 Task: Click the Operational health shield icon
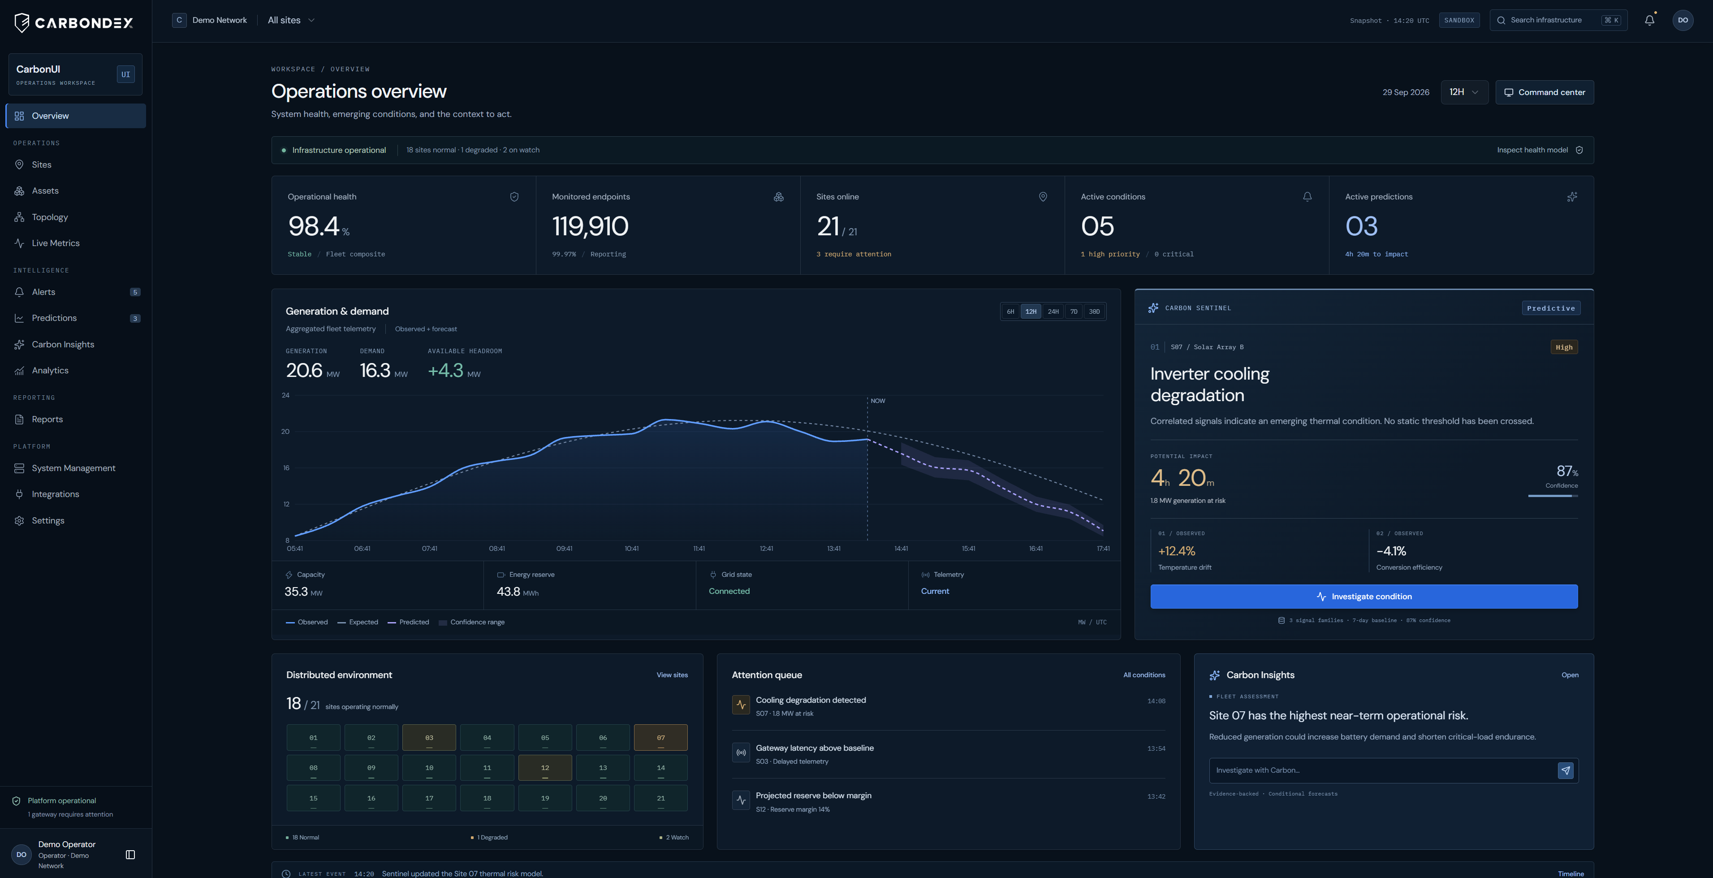tap(514, 197)
